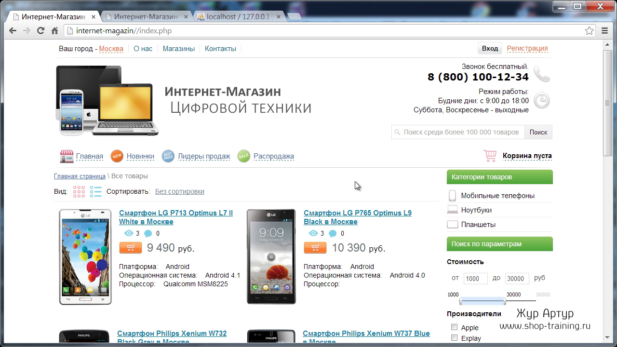
Task: Open the О нас page
Action: point(143,49)
